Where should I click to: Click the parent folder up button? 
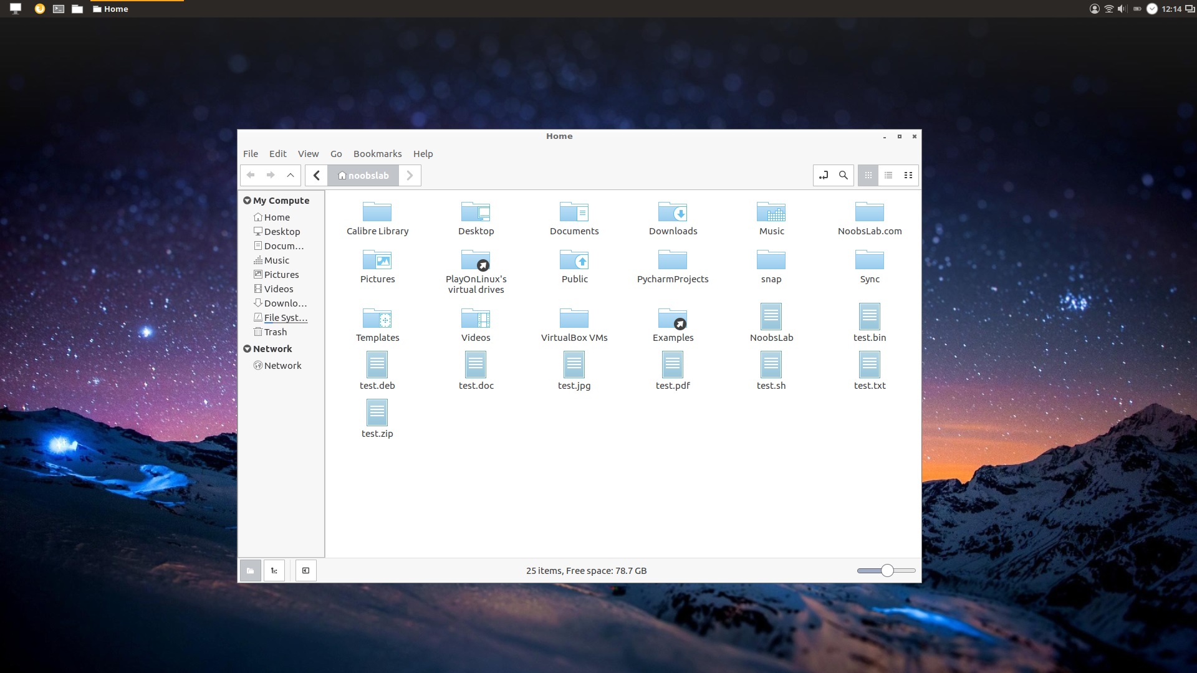tap(290, 174)
